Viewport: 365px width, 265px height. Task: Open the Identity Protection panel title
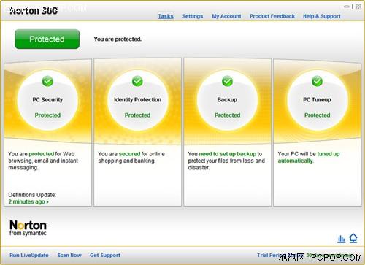pyautogui.click(x=137, y=100)
